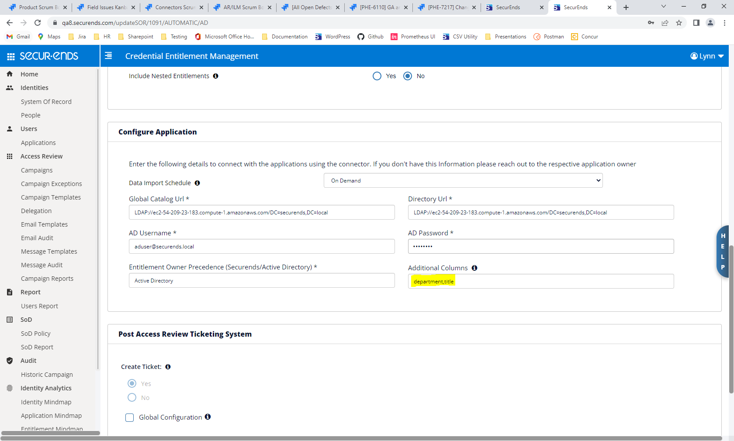Click the hamburger menu beside Credential Entitlement Management
The image size is (734, 441).
pyautogui.click(x=108, y=56)
